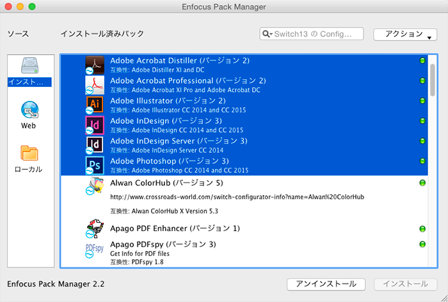Click the Alwan ColorHub pack icon
The width and height of the screenshot is (448, 302).
point(95,186)
